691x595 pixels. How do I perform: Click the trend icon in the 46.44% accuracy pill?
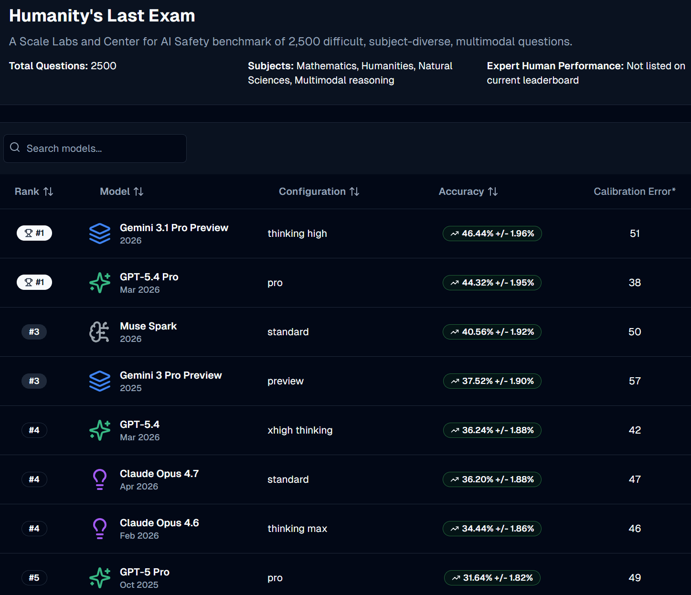tap(455, 234)
